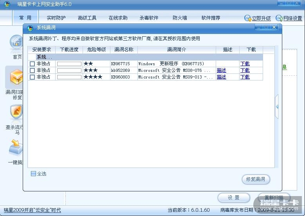Sort by 下载进度 column header

tap(69, 50)
